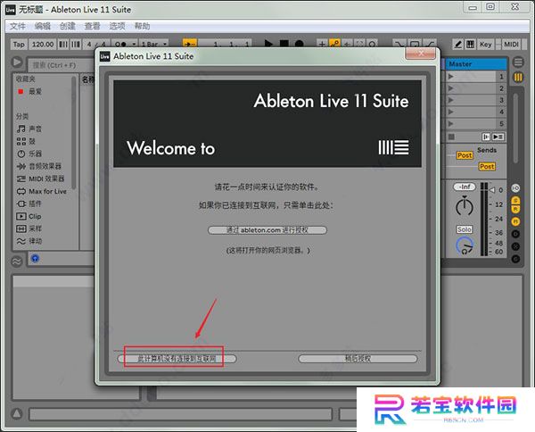Click the 4 / 4 time signature field
This screenshot has width=535, height=432.
point(96,44)
